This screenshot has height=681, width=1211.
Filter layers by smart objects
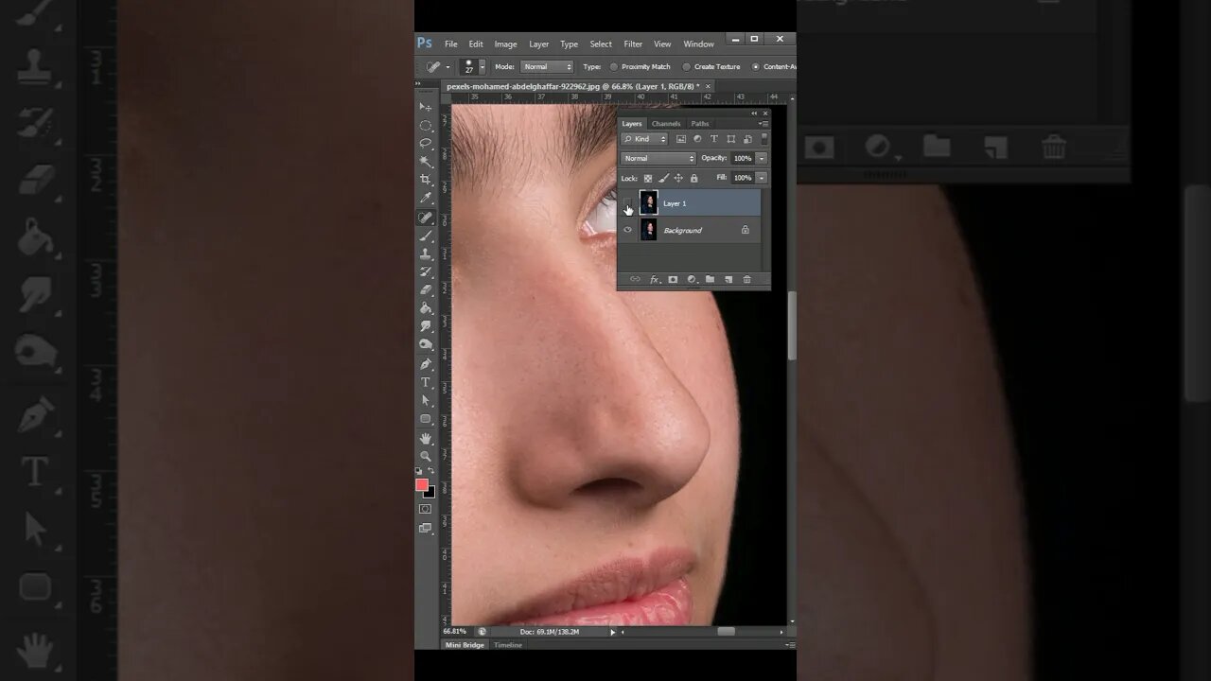point(747,139)
